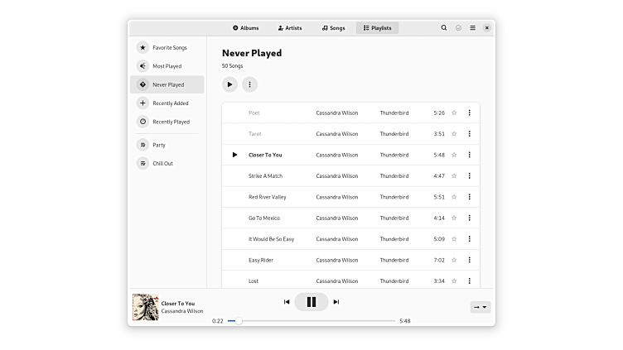Star the song Poet as favorite
Screen dimensions: 623x350
(x=454, y=113)
